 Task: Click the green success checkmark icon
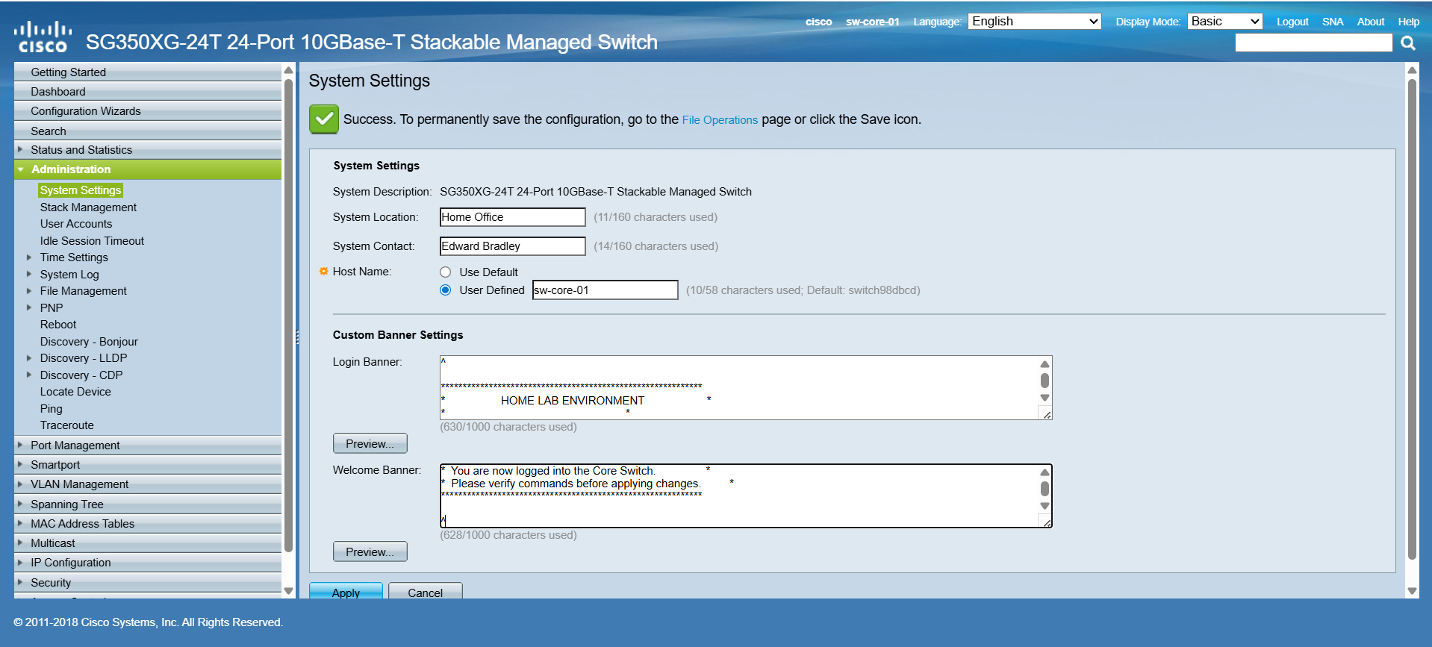324,119
